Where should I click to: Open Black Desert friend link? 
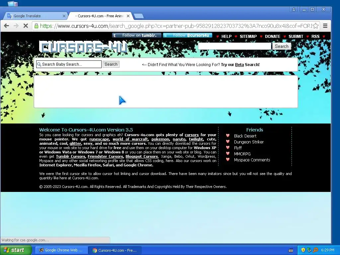245,136
